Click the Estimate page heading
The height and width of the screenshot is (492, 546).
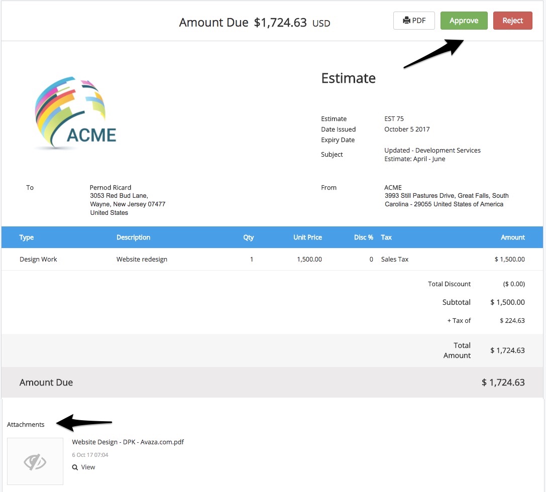[x=348, y=78]
